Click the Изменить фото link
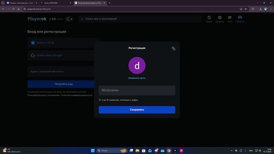 pos(137,78)
